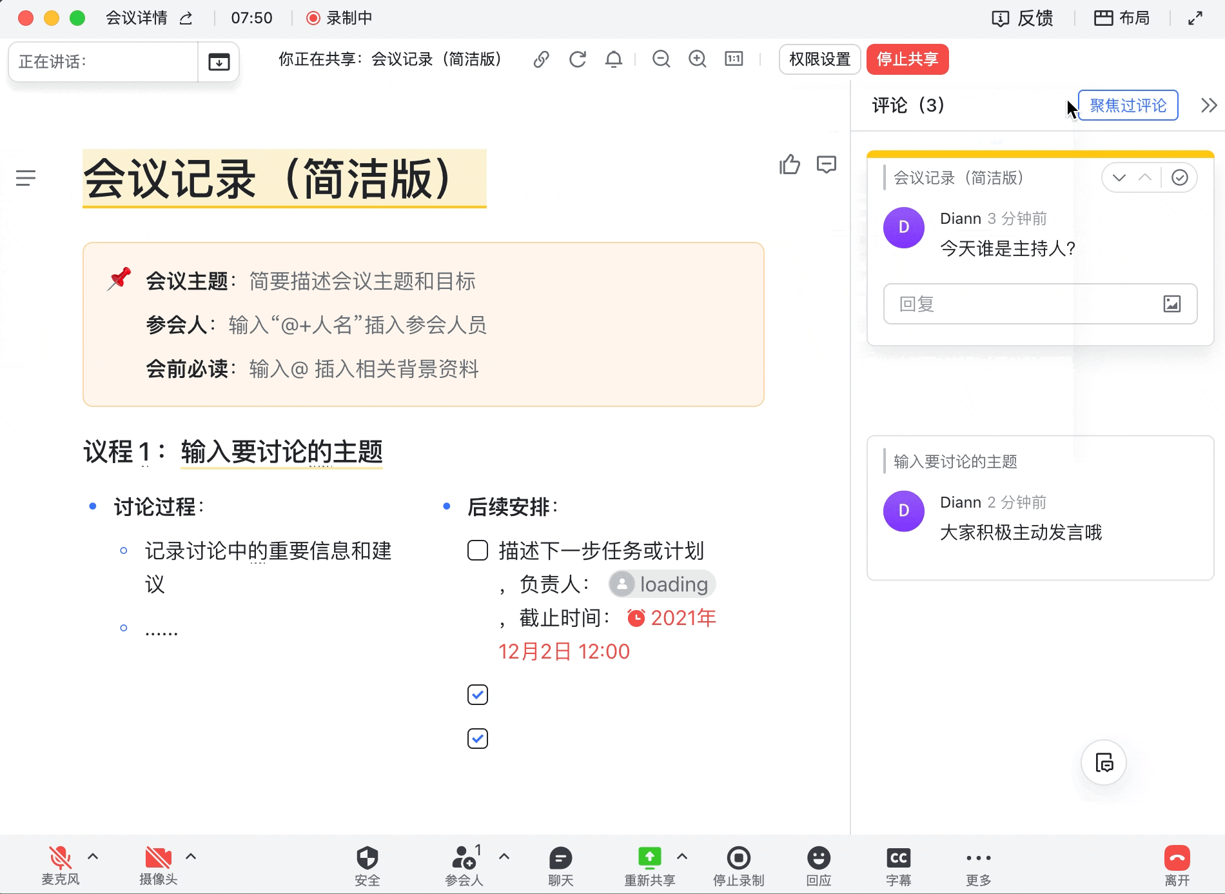This screenshot has height=894, width=1225.
Task: Open the 回应 reactions menu
Action: [x=819, y=865]
